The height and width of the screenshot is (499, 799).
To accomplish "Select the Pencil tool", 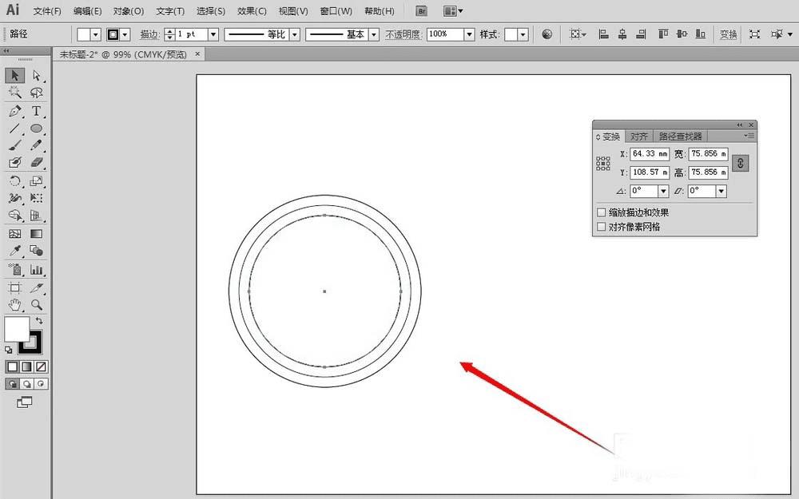I will point(36,145).
